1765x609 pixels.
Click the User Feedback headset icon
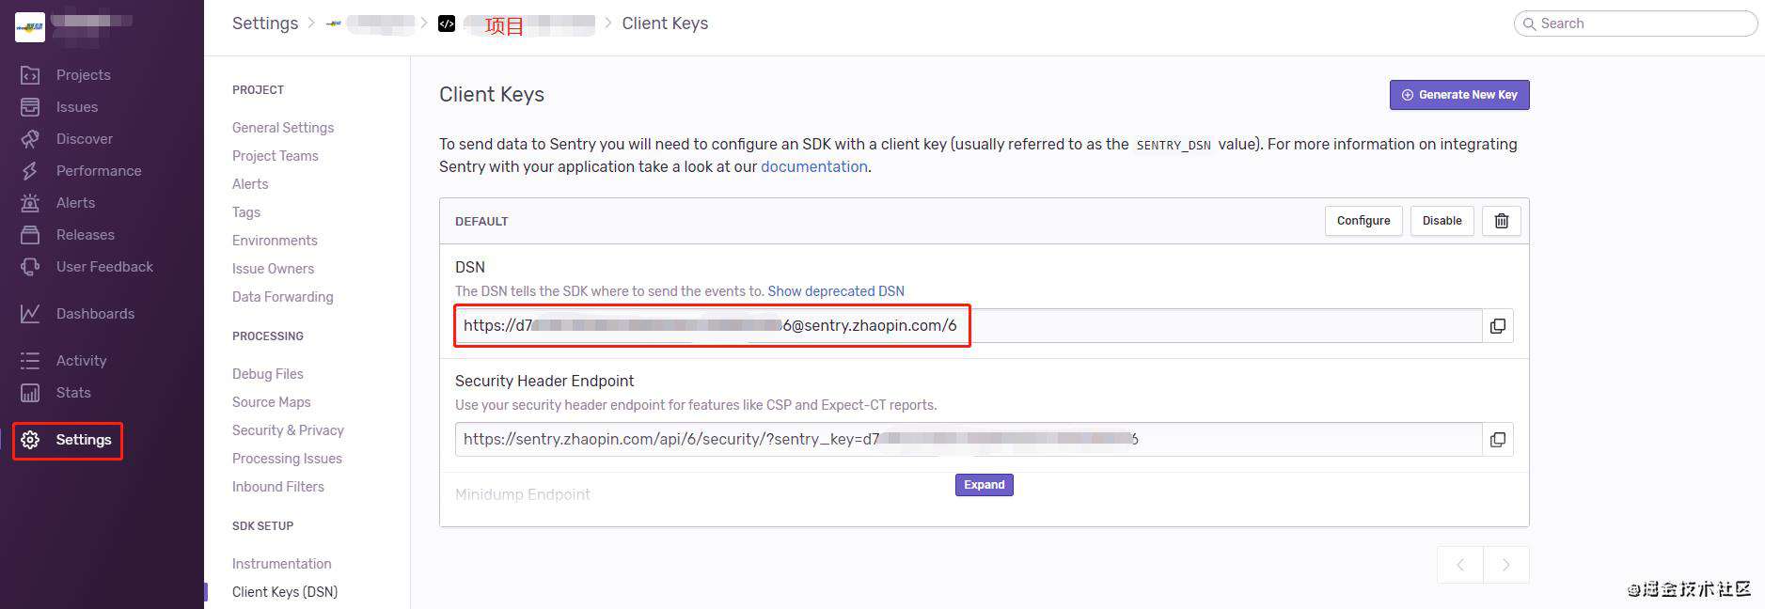pos(30,267)
